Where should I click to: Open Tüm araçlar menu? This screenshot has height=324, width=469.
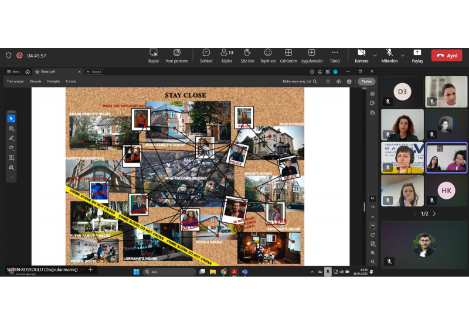pos(15,81)
